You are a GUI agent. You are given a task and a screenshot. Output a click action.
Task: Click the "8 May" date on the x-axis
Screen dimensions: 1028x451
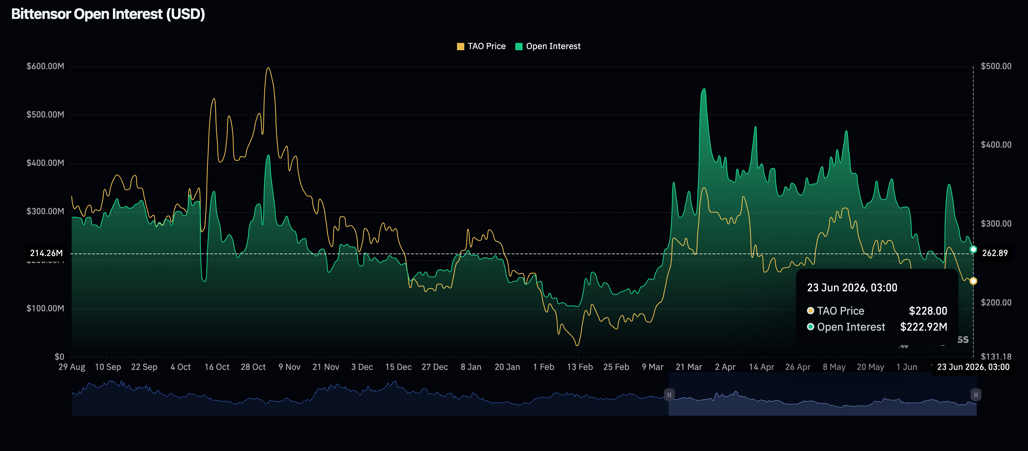click(x=834, y=367)
